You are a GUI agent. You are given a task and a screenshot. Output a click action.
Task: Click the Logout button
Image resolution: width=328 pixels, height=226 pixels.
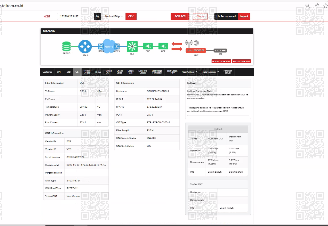(244, 16)
